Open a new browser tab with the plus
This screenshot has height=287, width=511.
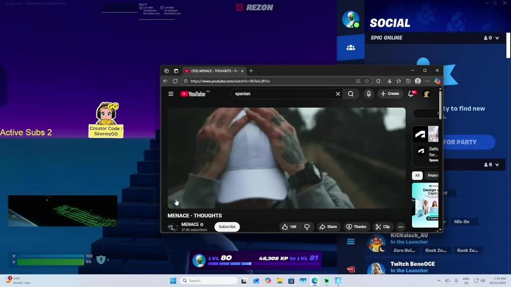pyautogui.click(x=251, y=71)
